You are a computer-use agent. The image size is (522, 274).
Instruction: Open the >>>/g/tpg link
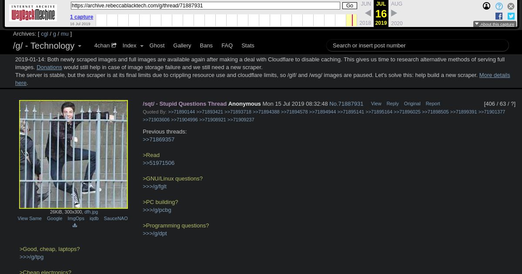click(31, 257)
